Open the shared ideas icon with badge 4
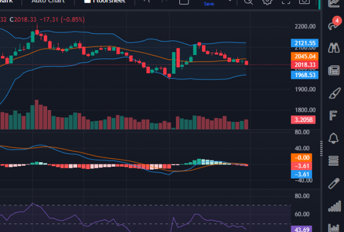 point(334,24)
